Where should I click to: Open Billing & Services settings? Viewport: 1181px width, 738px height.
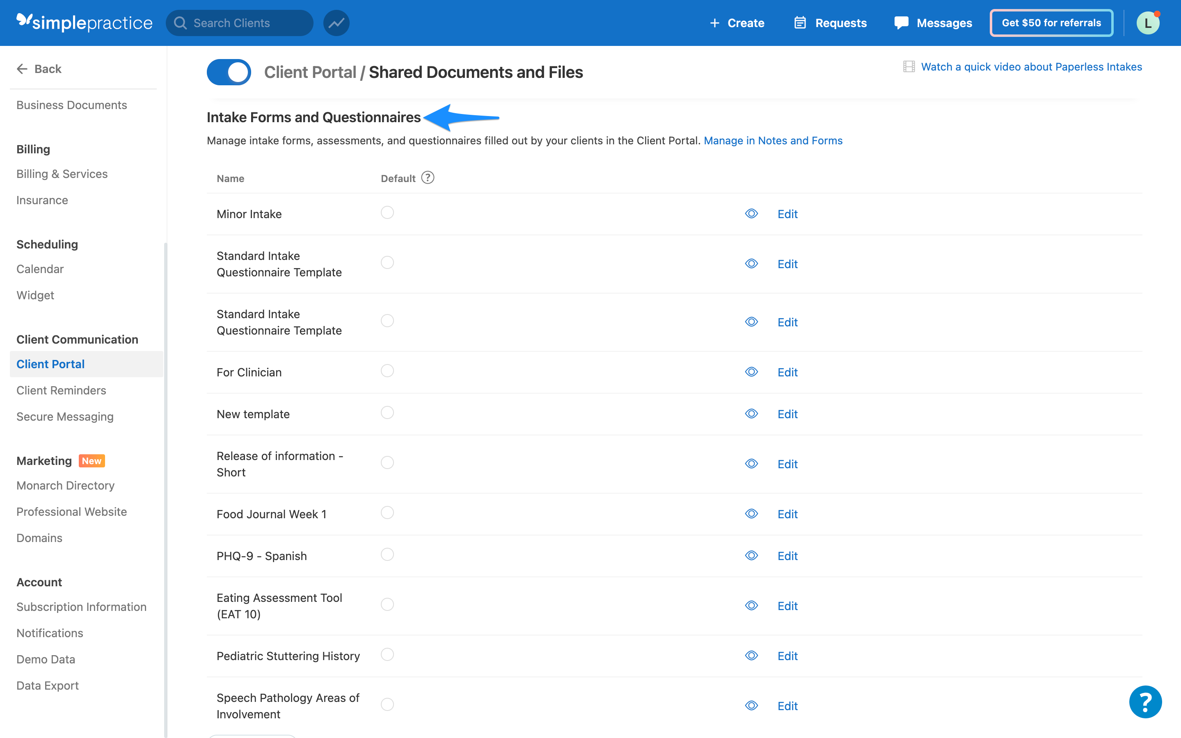(x=62, y=174)
